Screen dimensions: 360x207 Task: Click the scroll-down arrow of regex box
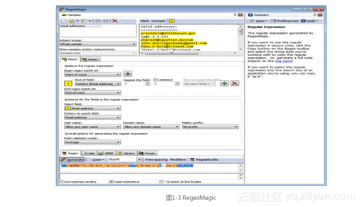point(240,170)
